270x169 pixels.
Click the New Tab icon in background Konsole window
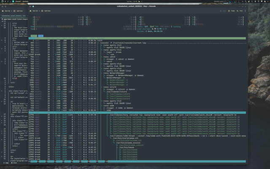pos(3,11)
